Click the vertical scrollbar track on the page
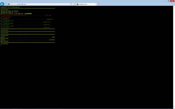The width and height of the screenshot is (175, 109). pos(174,57)
